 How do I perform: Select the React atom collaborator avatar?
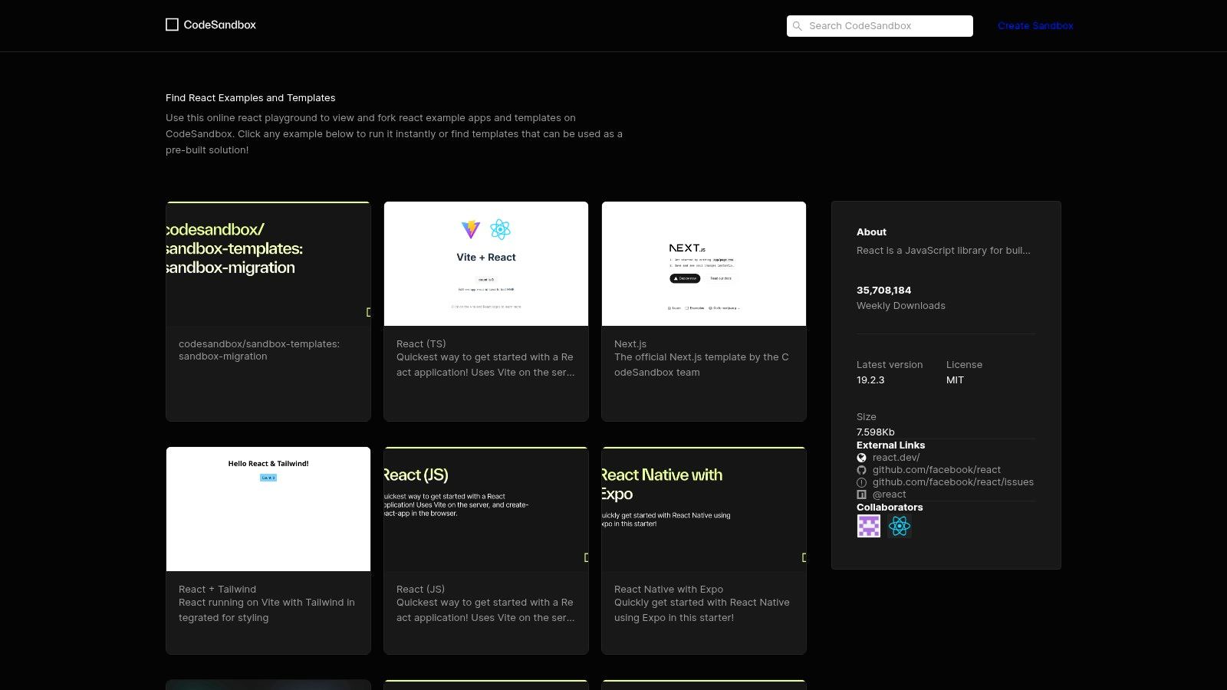pos(899,526)
